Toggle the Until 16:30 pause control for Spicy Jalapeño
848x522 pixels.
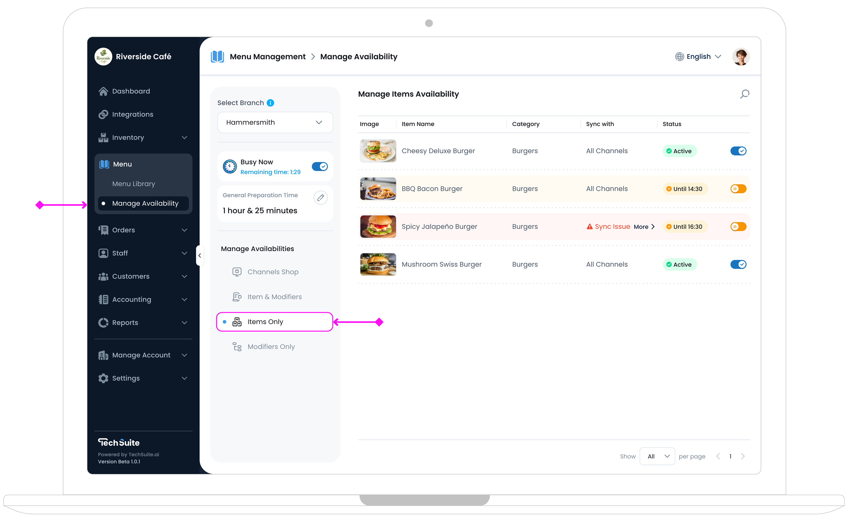738,227
